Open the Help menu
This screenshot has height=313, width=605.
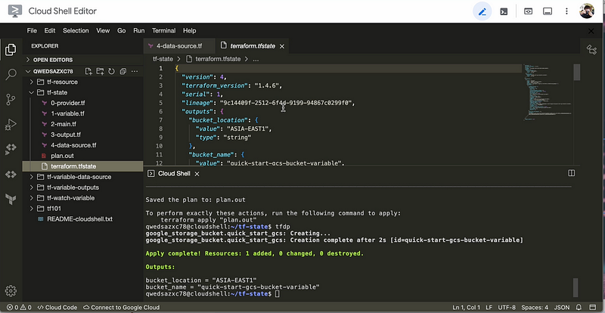click(190, 30)
